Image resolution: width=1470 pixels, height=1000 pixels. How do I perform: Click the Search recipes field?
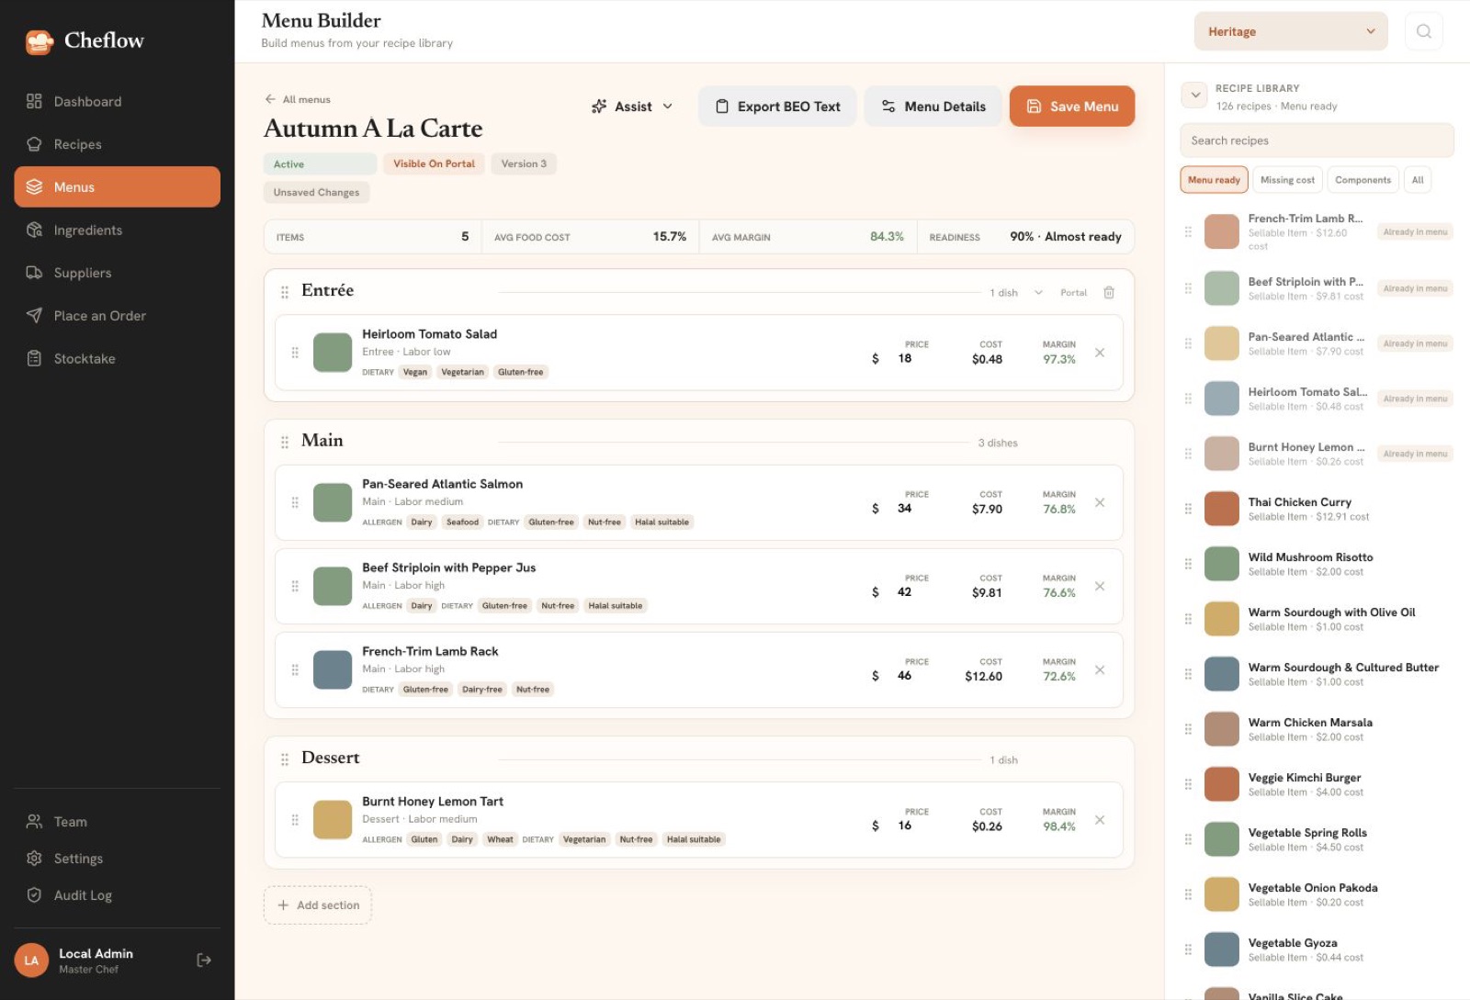[x=1317, y=140]
